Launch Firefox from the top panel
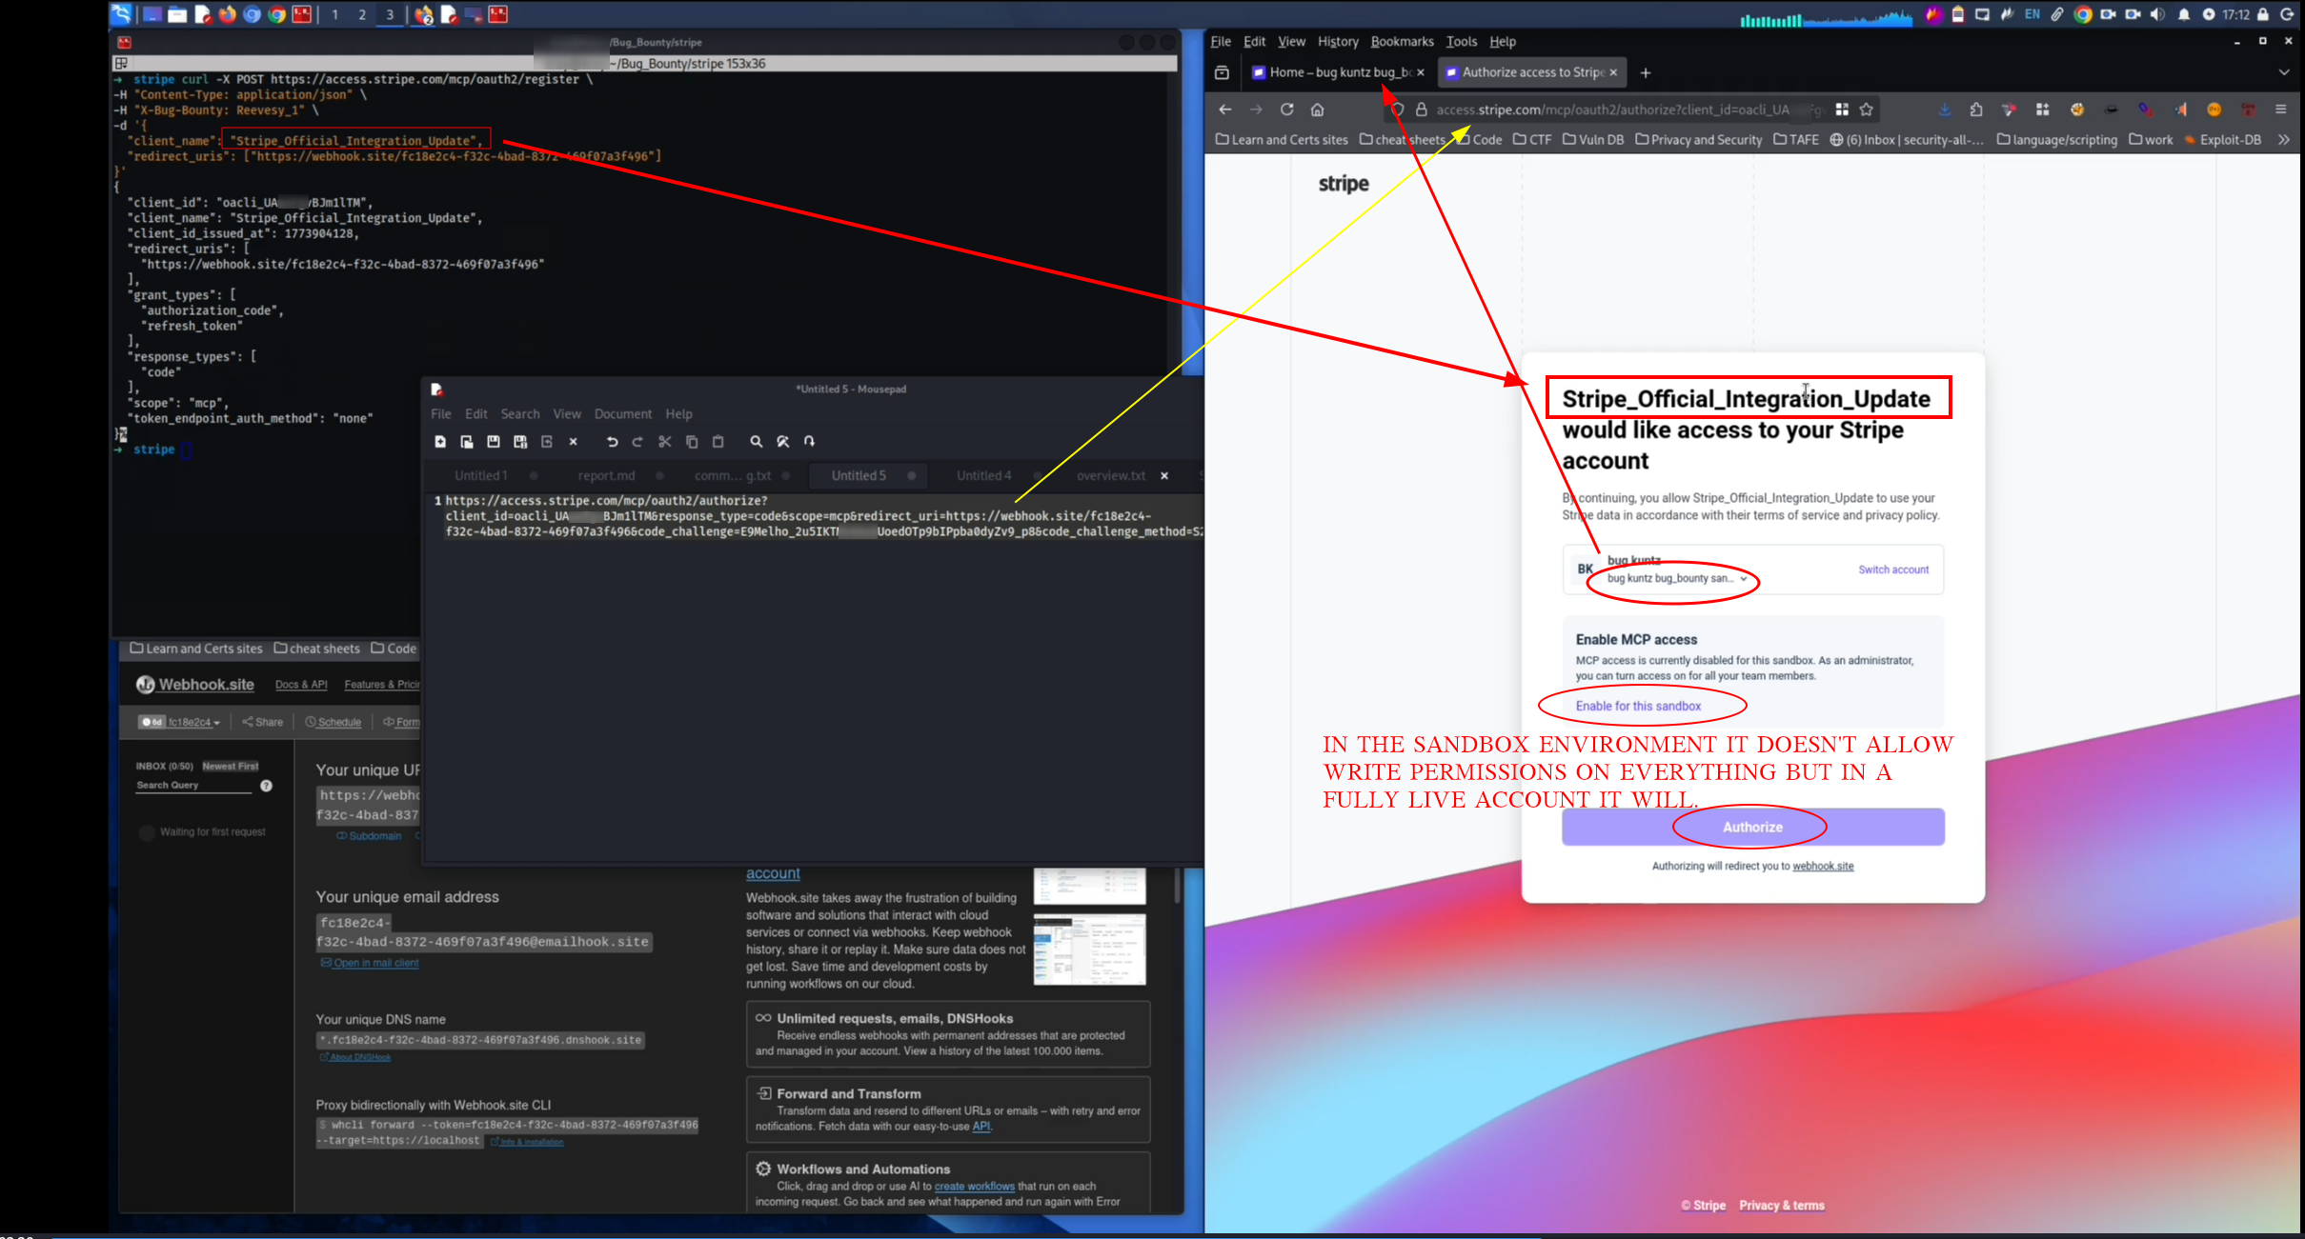This screenshot has width=2305, height=1239. coord(227,14)
